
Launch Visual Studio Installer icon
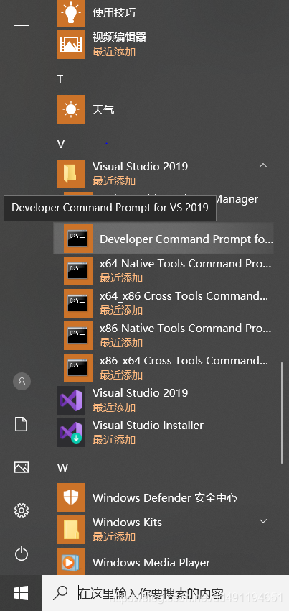[x=71, y=433]
